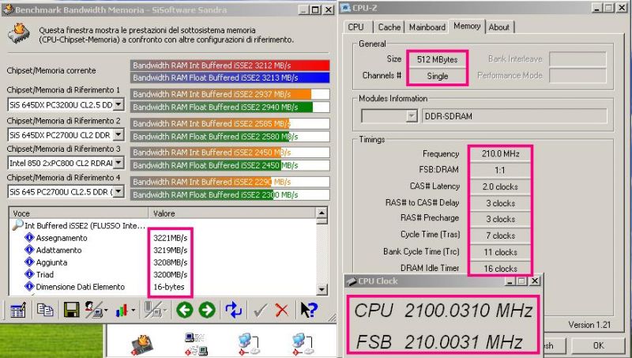
Task: Switch to the Cache tab in CPU-Z
Action: [389, 27]
